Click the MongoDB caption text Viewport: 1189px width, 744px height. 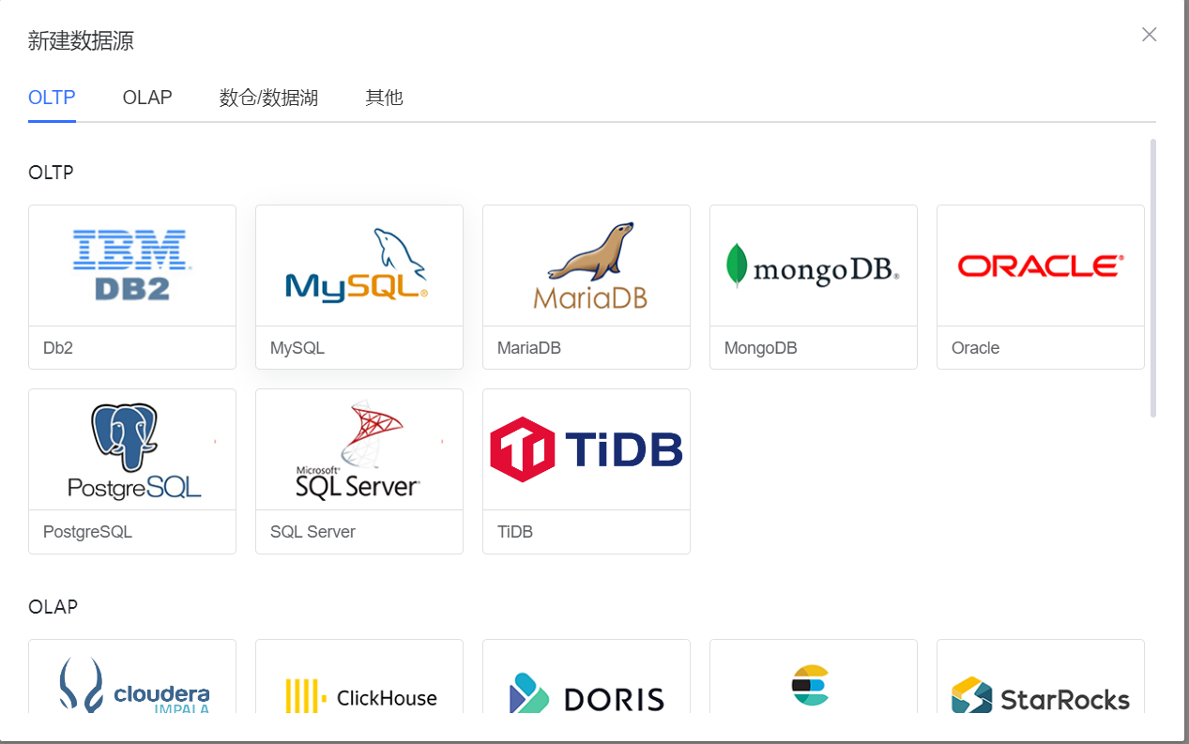761,348
